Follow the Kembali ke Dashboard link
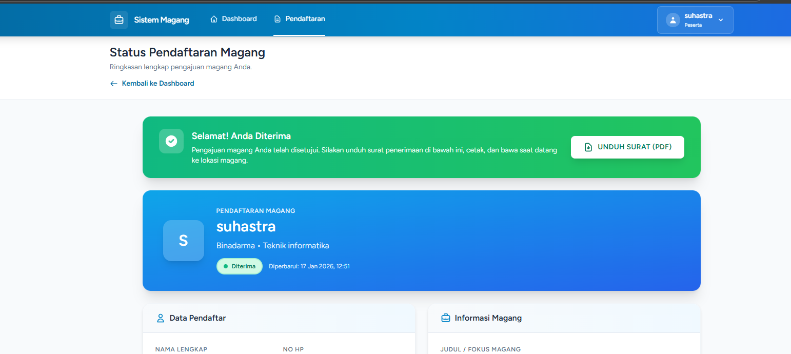Viewport: 791px width, 354px height. point(157,84)
